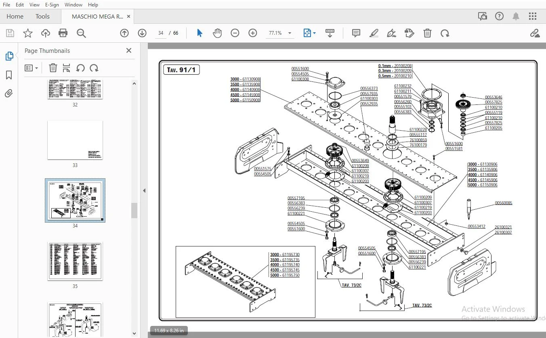View notifications via the bell icon

coord(516,16)
